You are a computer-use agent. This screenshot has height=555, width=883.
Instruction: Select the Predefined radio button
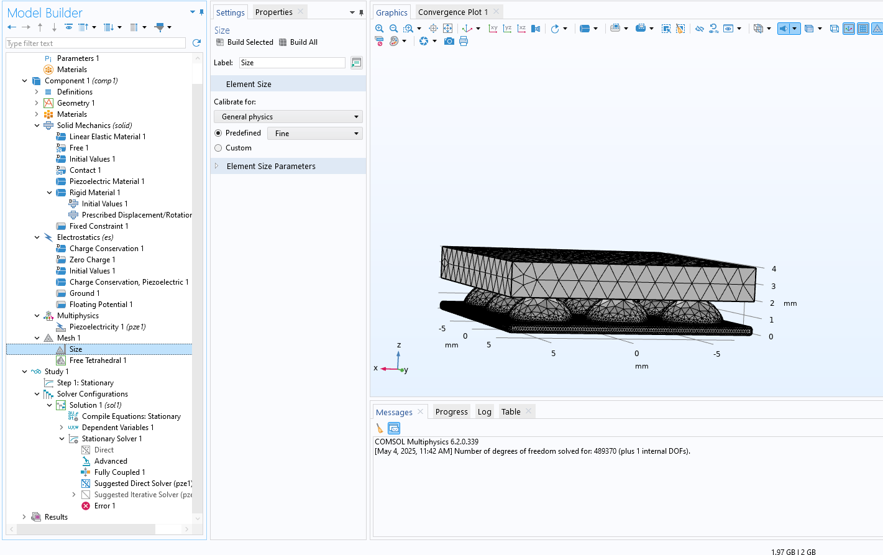218,133
